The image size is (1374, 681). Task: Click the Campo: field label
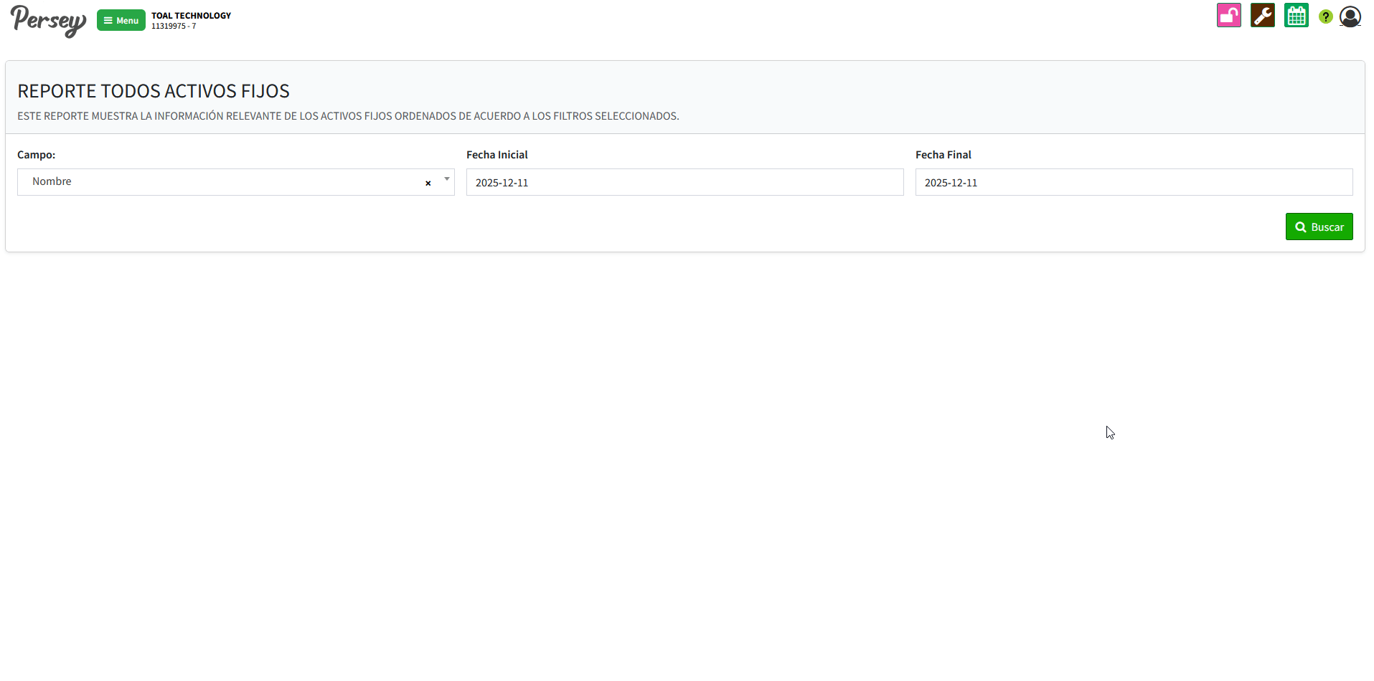(37, 155)
